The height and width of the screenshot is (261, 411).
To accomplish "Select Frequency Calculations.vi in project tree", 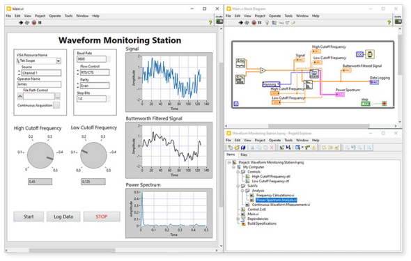I will pos(275,196).
